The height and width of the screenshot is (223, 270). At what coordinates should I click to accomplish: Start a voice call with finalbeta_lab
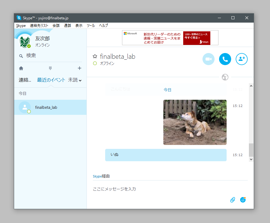pos(225,59)
